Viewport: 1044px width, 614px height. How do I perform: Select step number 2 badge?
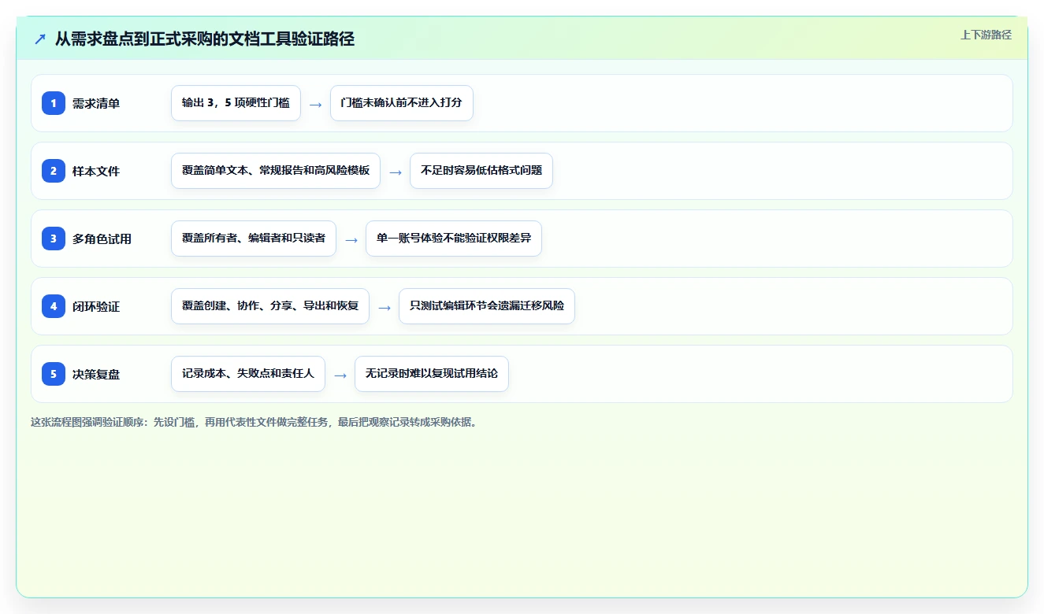[54, 170]
